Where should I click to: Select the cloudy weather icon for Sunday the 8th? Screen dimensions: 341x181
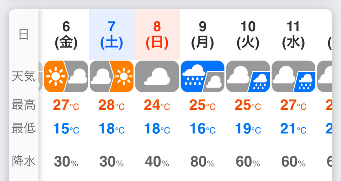(157, 76)
